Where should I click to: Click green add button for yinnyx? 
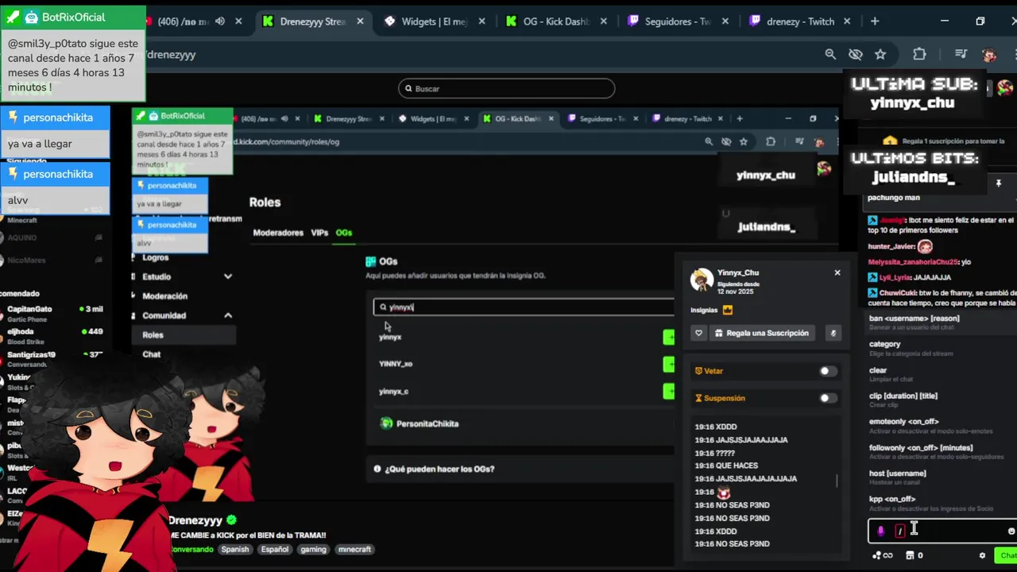pos(669,337)
